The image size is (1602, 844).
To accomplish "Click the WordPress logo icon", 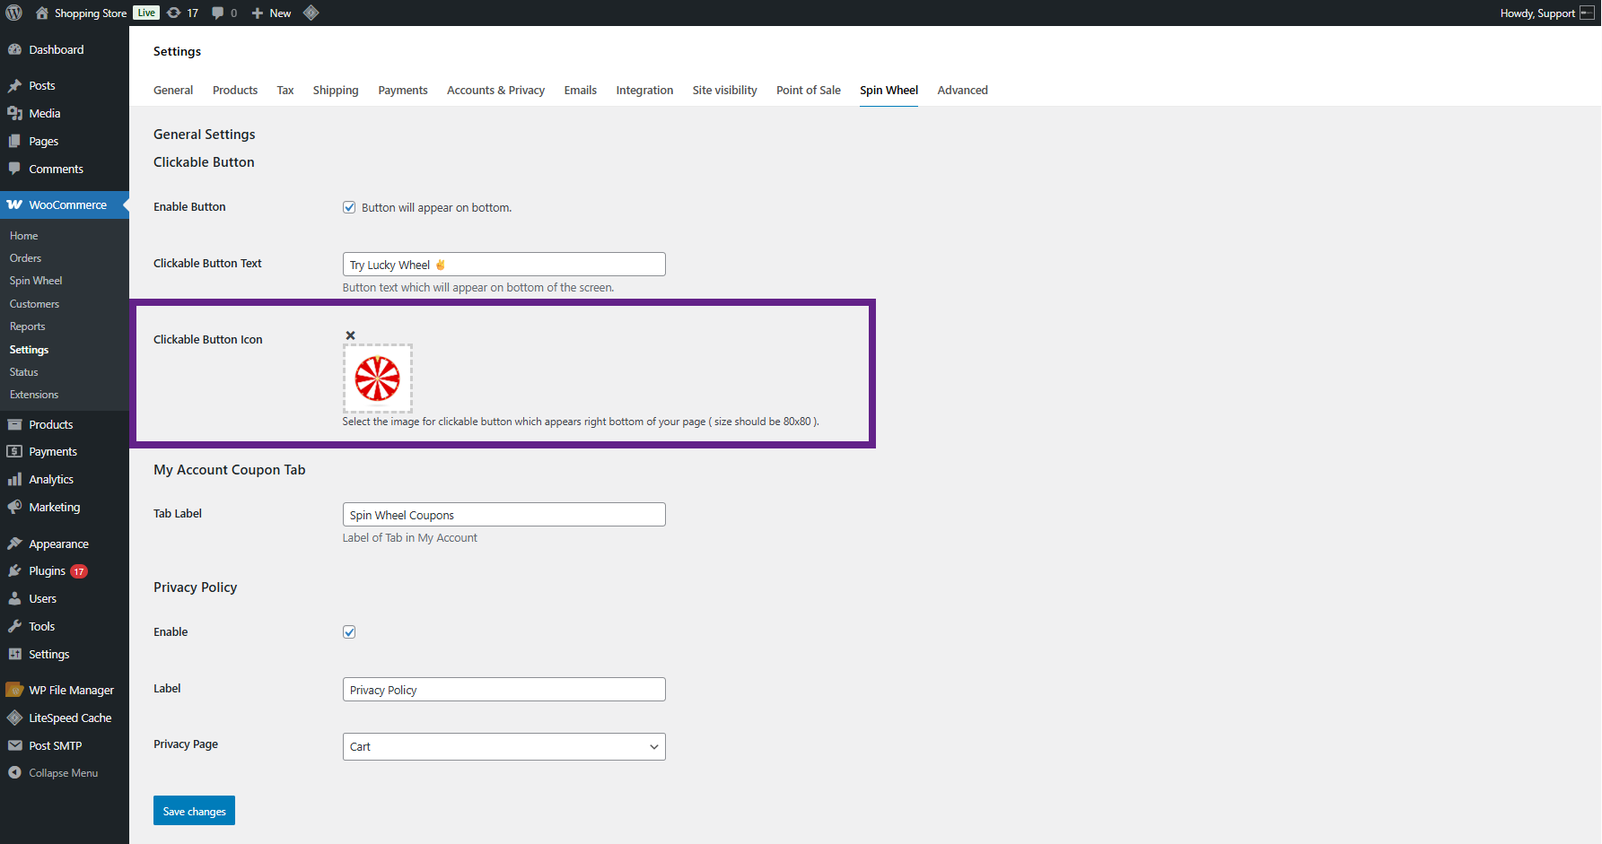I will click(13, 13).
